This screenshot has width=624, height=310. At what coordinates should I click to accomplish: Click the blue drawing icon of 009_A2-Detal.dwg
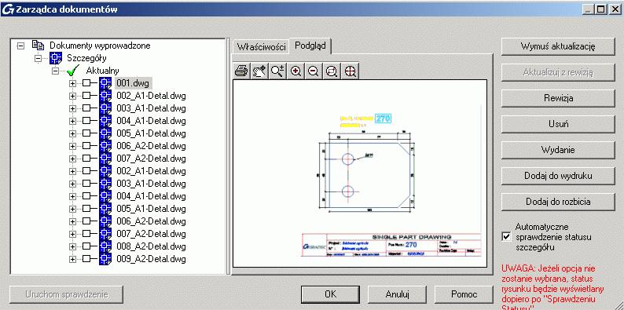point(105,259)
